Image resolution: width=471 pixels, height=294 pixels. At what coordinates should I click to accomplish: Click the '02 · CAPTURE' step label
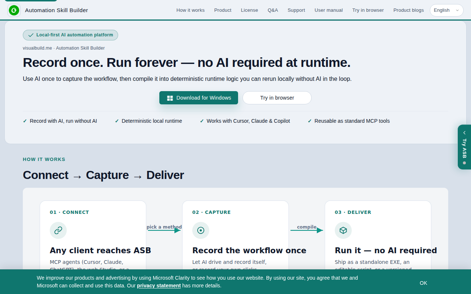(212, 212)
